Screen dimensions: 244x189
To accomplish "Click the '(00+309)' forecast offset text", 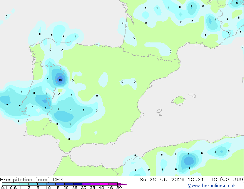I will [x=232, y=180].
